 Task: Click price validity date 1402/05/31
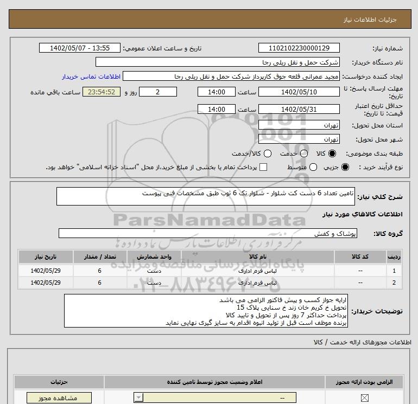[x=299, y=109]
